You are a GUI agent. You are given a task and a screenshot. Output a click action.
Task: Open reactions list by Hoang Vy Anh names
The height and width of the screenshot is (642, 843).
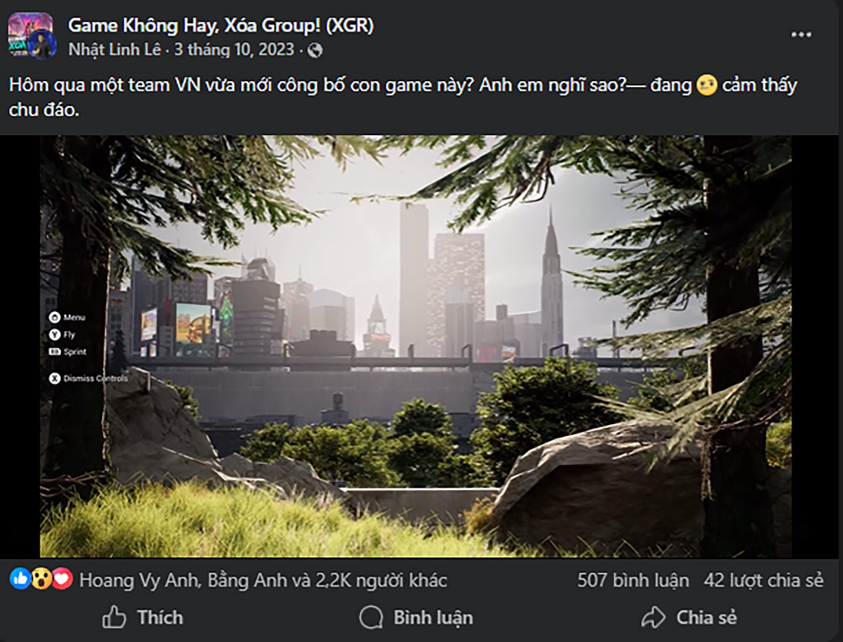click(x=263, y=580)
